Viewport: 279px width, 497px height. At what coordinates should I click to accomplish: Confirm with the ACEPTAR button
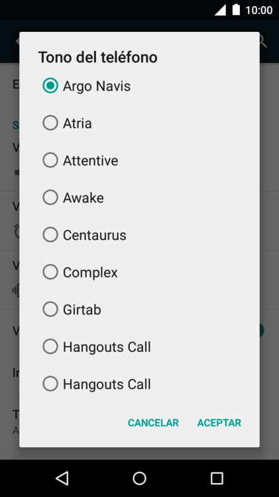click(219, 423)
